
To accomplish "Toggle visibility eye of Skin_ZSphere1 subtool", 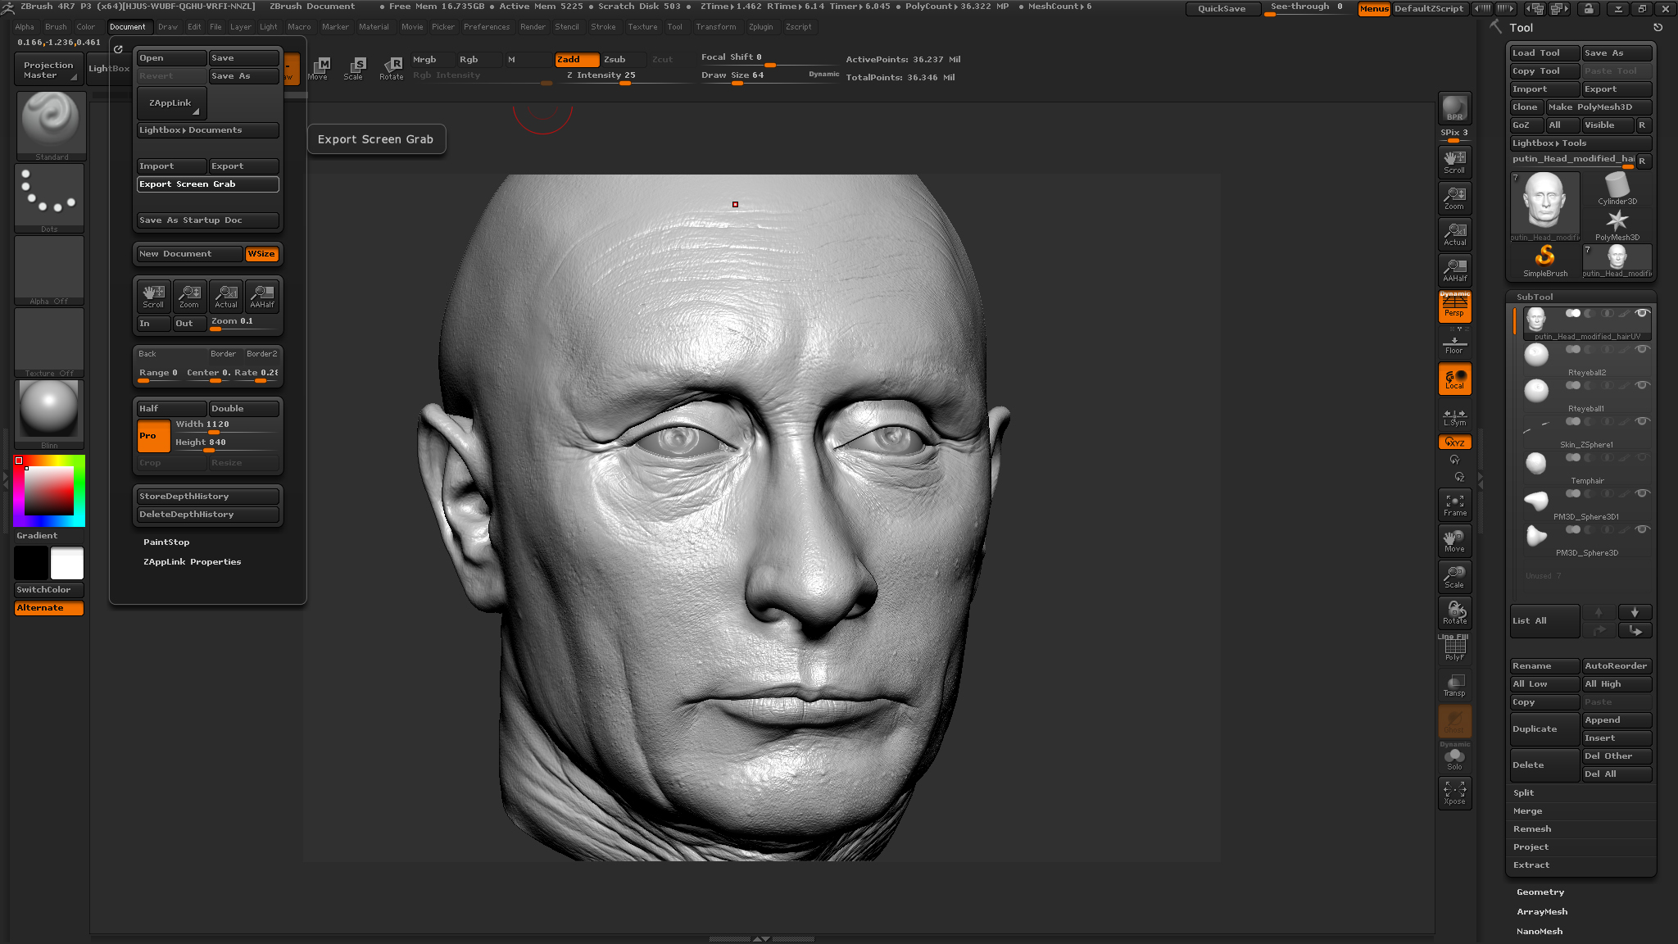I will click(x=1641, y=421).
